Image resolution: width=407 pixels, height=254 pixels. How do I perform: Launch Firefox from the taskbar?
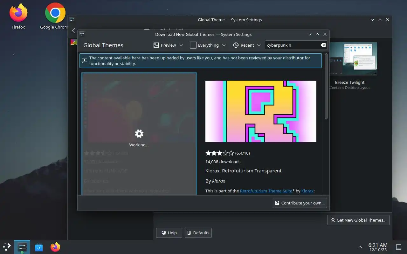[55, 247]
